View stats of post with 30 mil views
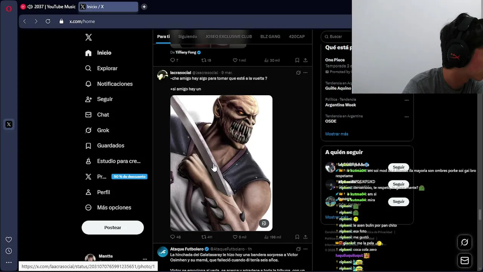Viewport: 483px width, 272px height. 272,60
